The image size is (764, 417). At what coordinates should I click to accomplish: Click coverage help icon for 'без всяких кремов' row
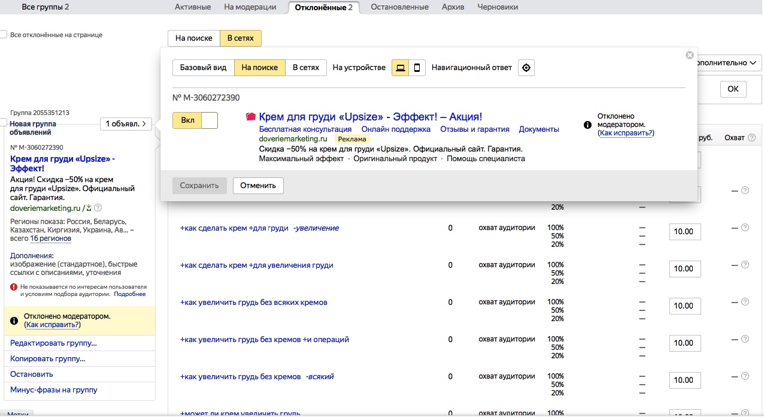pyautogui.click(x=745, y=301)
